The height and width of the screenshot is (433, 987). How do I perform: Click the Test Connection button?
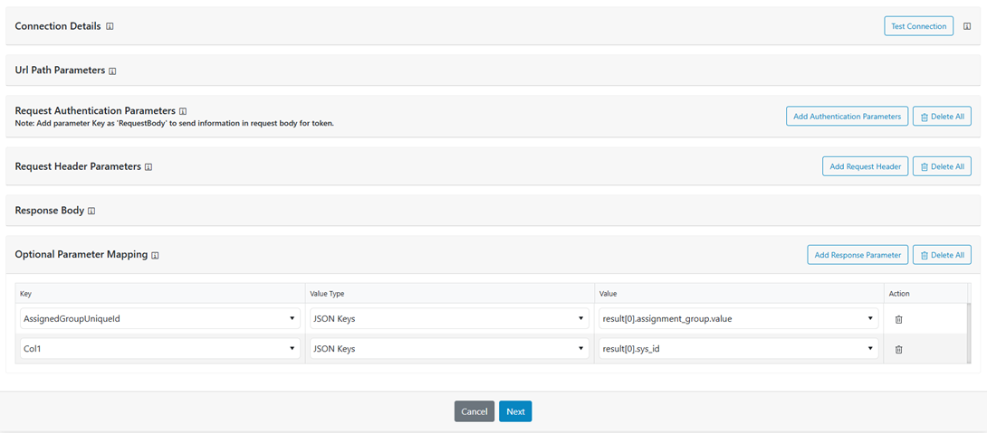(x=918, y=26)
